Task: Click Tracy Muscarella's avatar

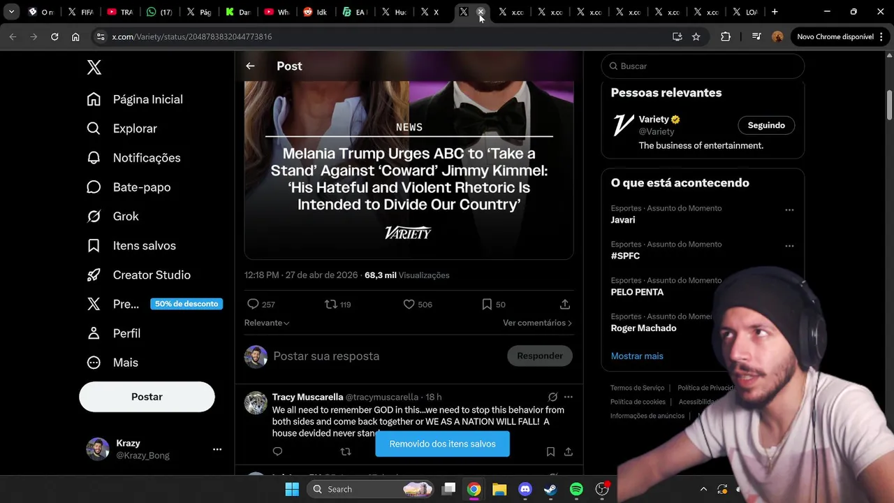Action: pyautogui.click(x=256, y=403)
